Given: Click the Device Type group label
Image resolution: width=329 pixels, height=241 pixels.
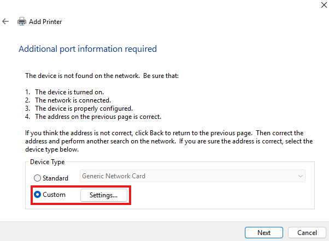Looking at the screenshot, I should click(47, 162).
